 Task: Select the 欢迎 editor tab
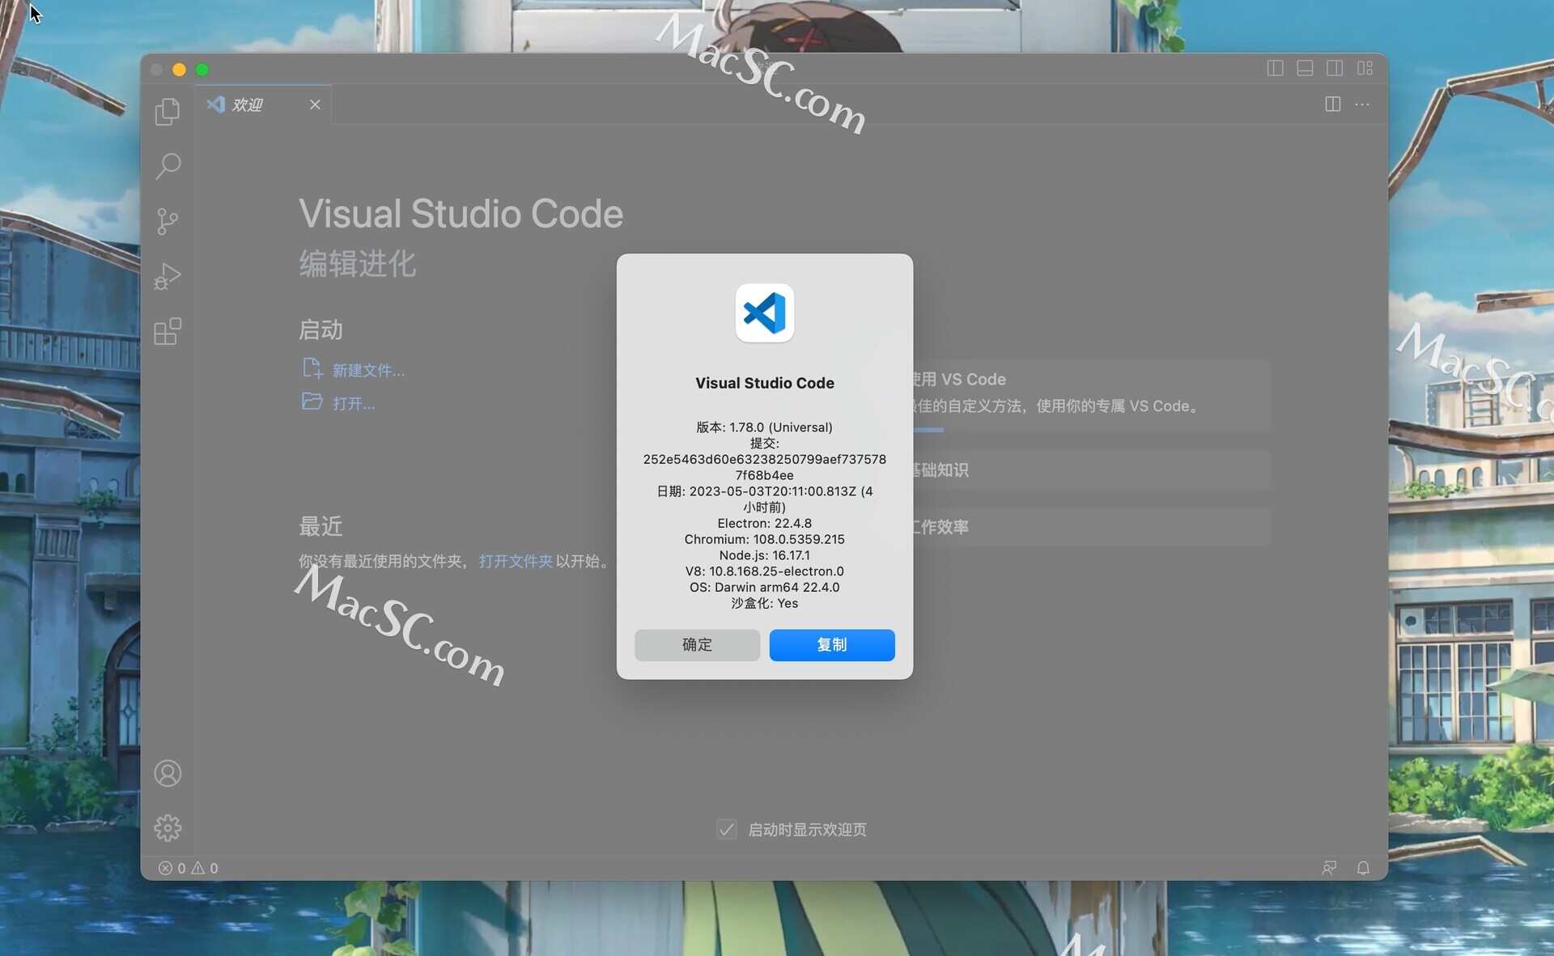tap(263, 104)
